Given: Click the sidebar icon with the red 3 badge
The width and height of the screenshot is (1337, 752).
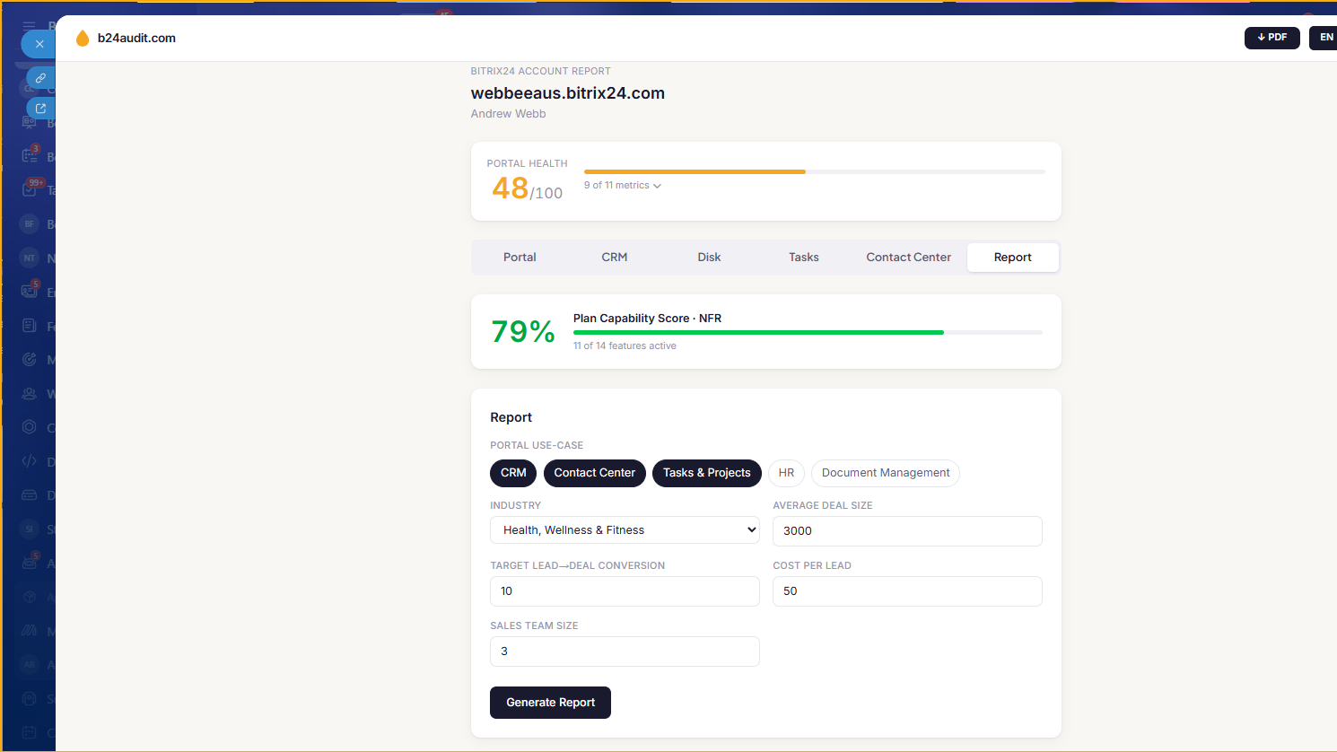Looking at the screenshot, I should coord(30,155).
